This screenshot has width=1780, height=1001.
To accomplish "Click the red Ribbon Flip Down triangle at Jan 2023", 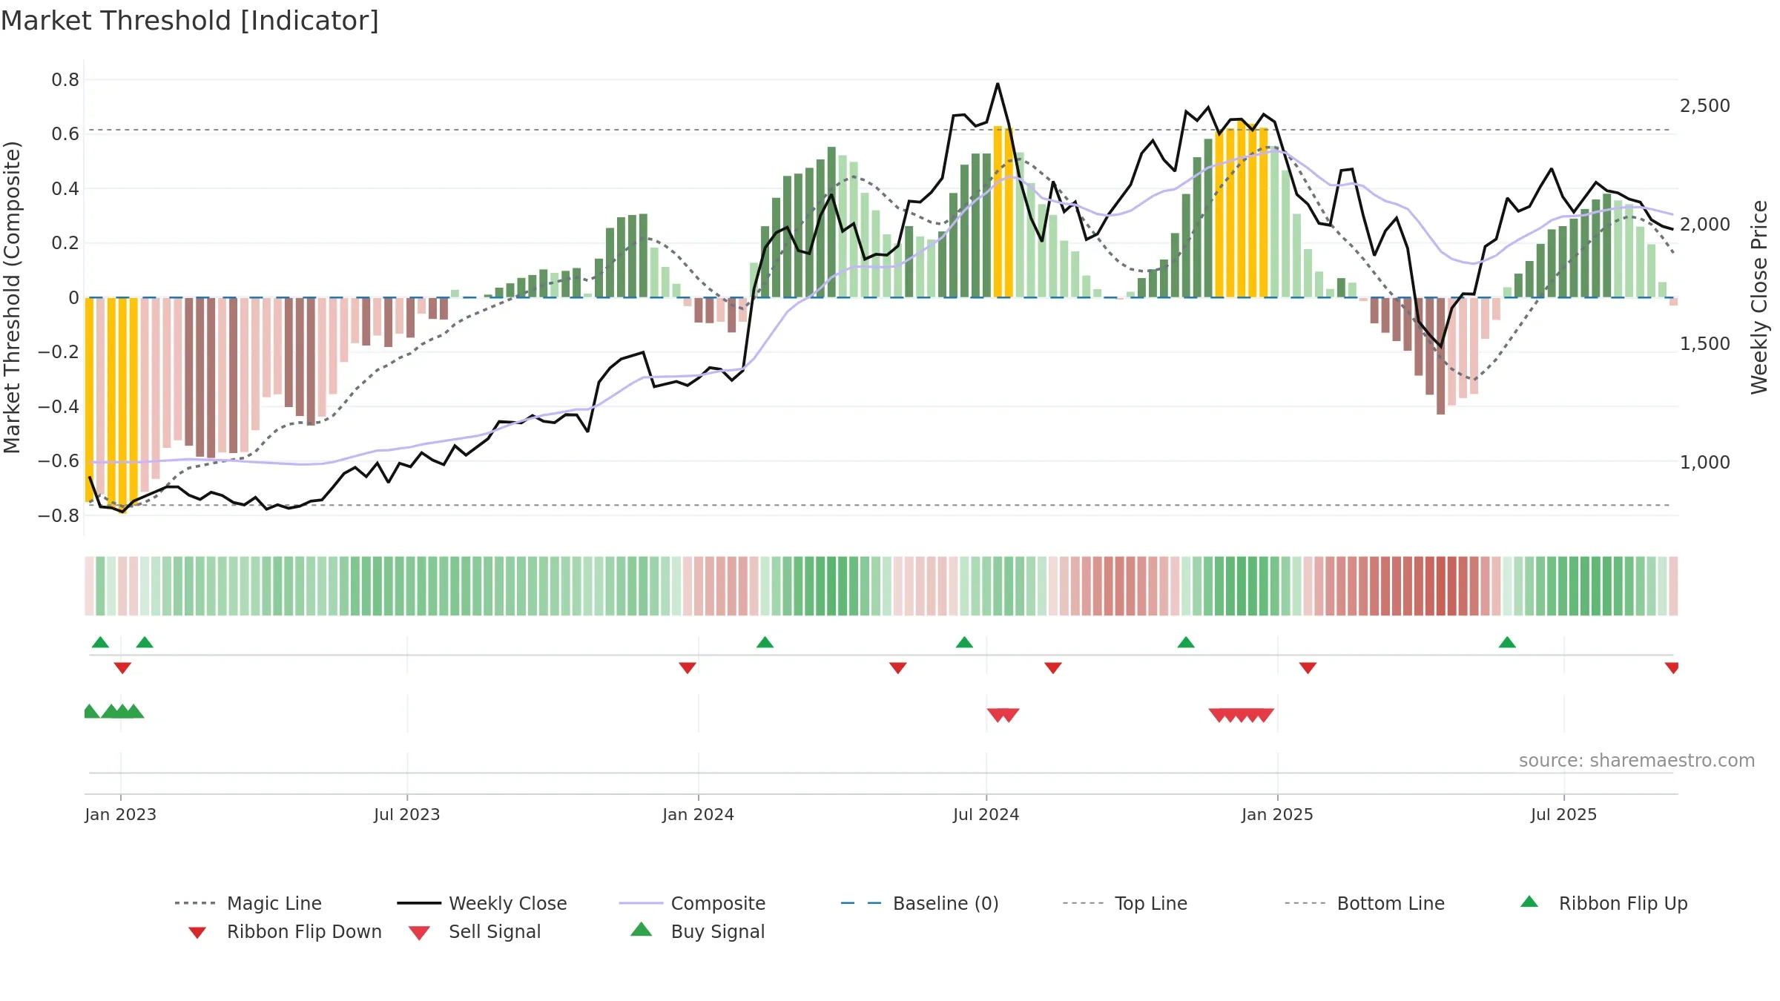I will [x=122, y=668].
